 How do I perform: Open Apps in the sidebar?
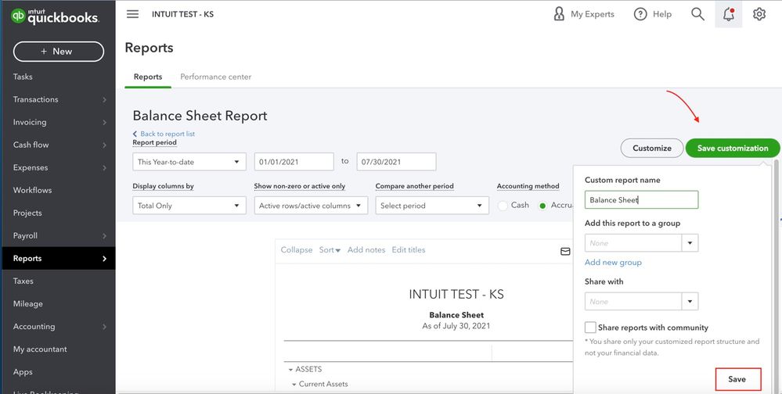tap(23, 371)
